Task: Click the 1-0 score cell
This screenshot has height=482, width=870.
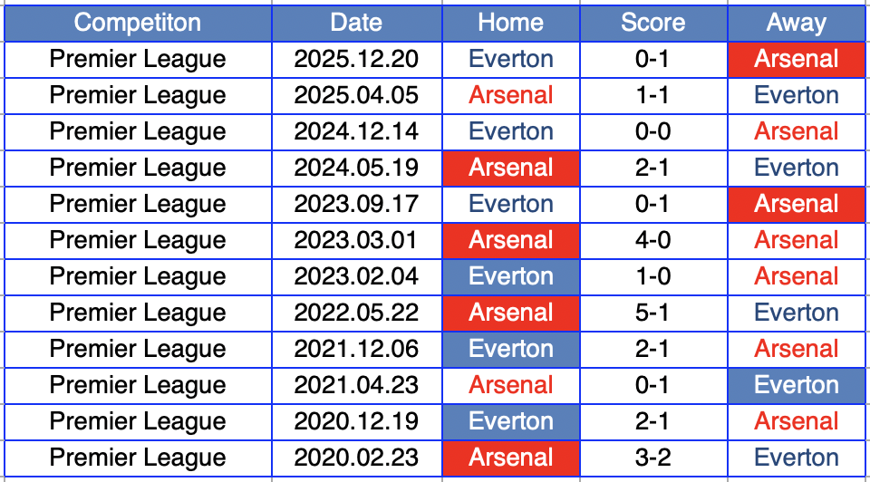Action: pyautogui.click(x=652, y=276)
